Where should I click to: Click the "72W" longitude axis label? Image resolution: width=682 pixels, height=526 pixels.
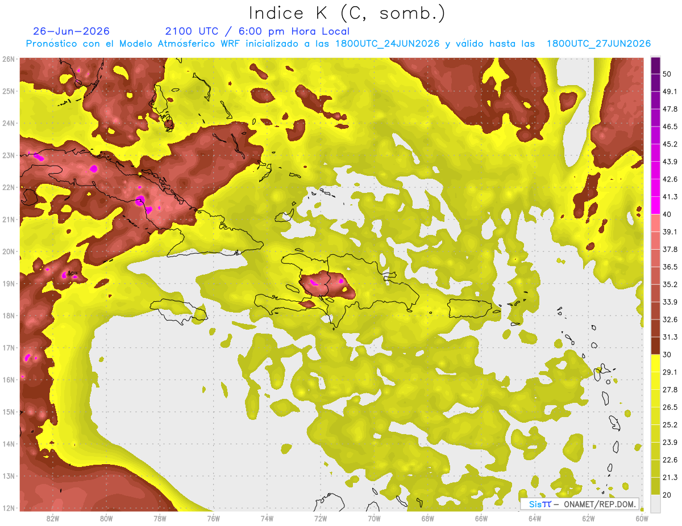321,518
